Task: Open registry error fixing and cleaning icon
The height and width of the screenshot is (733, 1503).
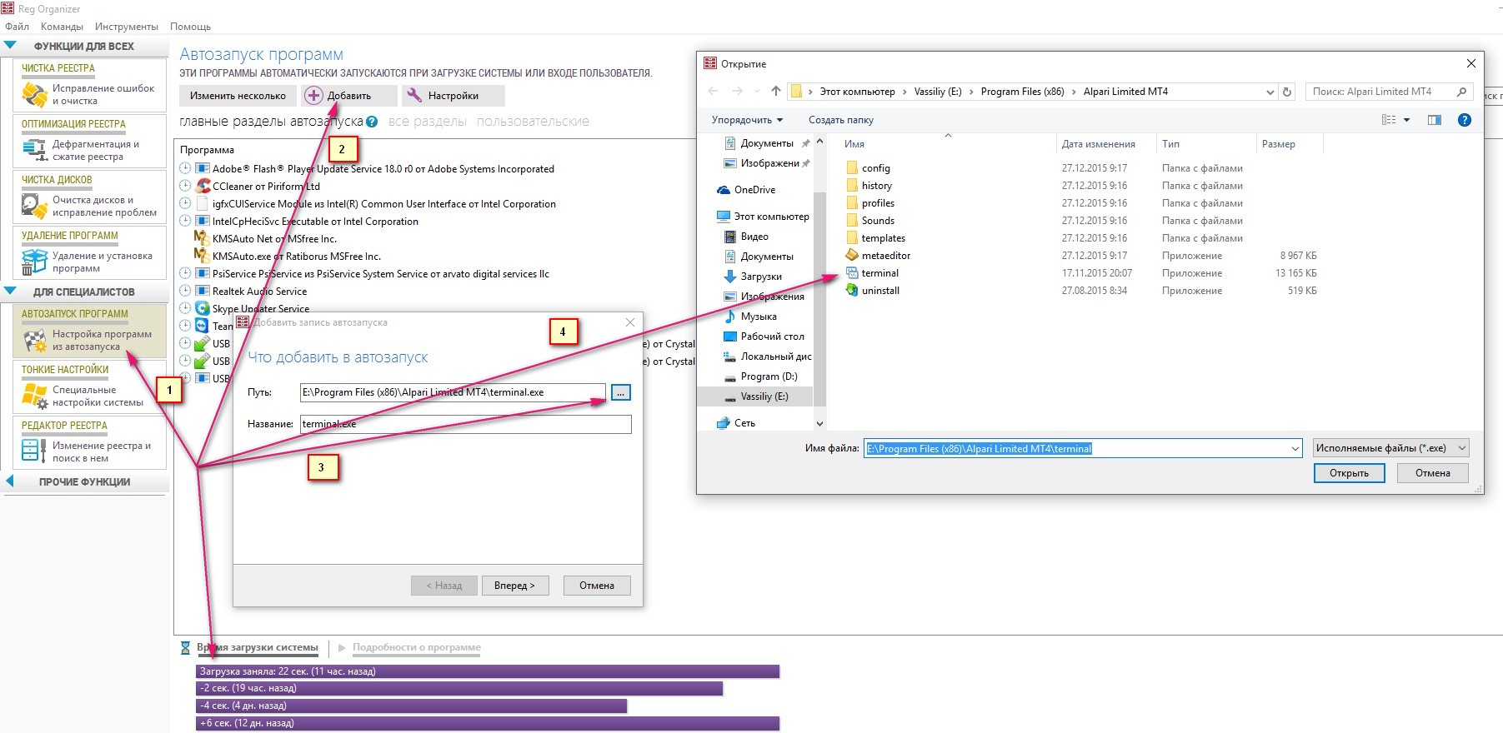Action: [x=34, y=94]
